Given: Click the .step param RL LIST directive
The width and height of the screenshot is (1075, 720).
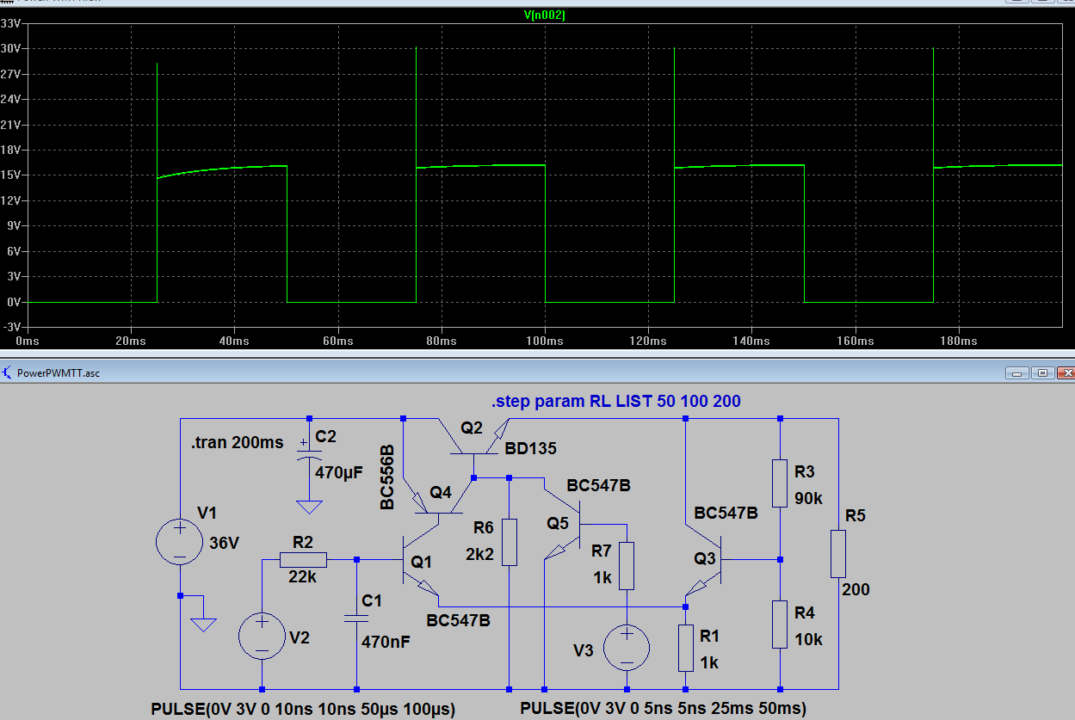Looking at the screenshot, I should coord(616,401).
